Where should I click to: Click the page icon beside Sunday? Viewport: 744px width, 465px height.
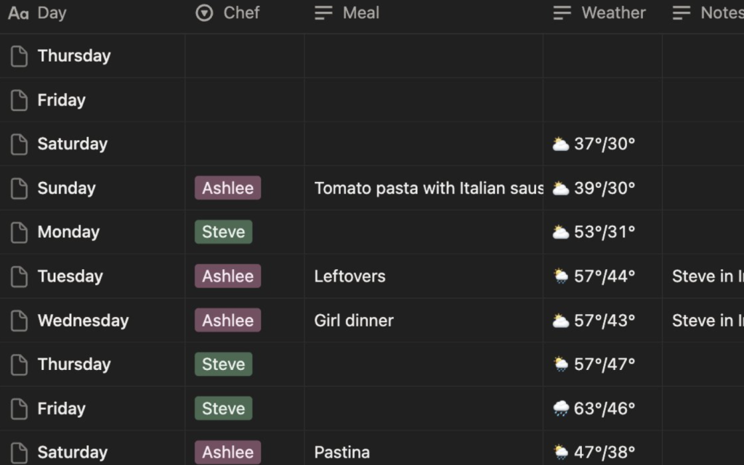point(19,189)
